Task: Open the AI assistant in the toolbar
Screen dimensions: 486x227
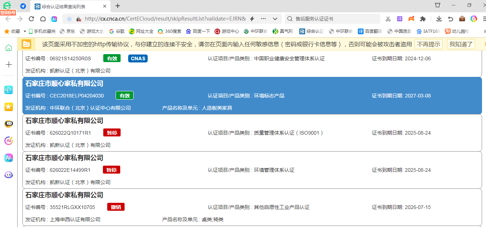Action: tap(54, 19)
